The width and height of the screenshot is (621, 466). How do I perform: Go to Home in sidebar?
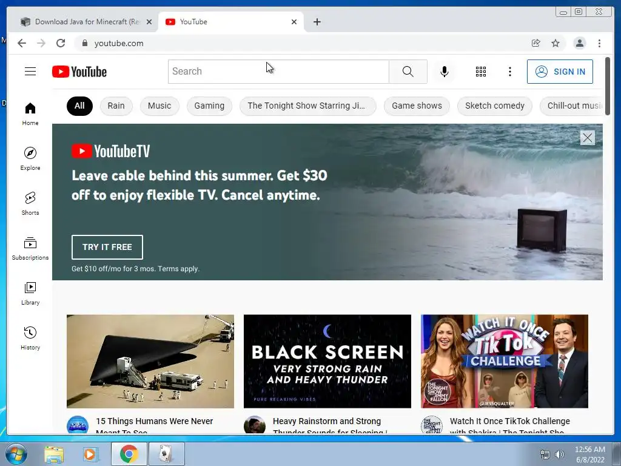click(30, 113)
